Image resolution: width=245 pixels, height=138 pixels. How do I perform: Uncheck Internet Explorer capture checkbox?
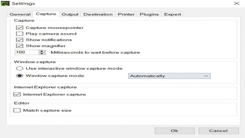pos(17,94)
